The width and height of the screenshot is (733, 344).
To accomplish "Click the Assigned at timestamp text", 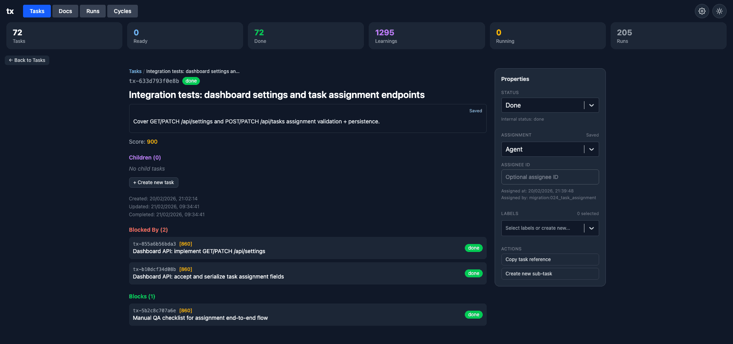I will click(537, 191).
